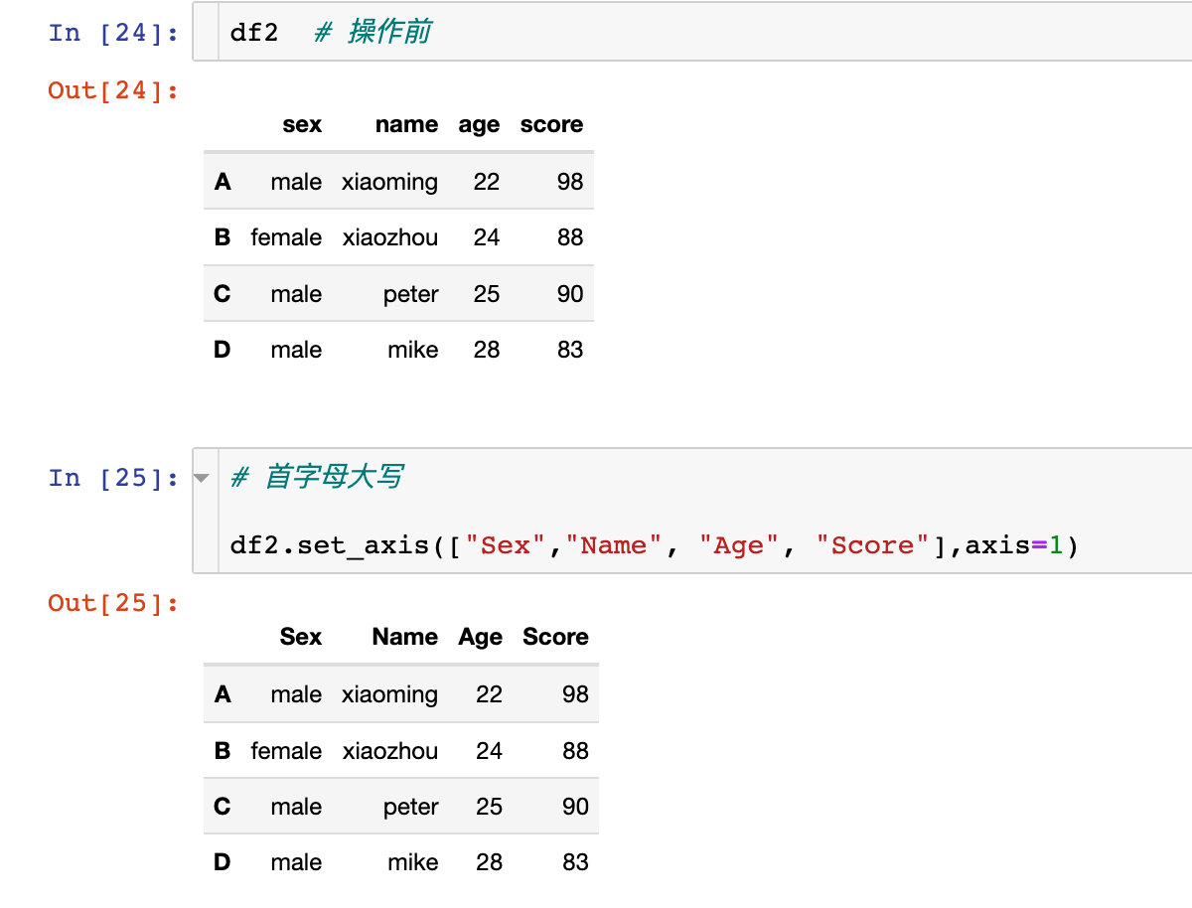This screenshot has height=908, width=1192.
Task: Click score 90 in the Out[24] table
Action: pos(570,294)
